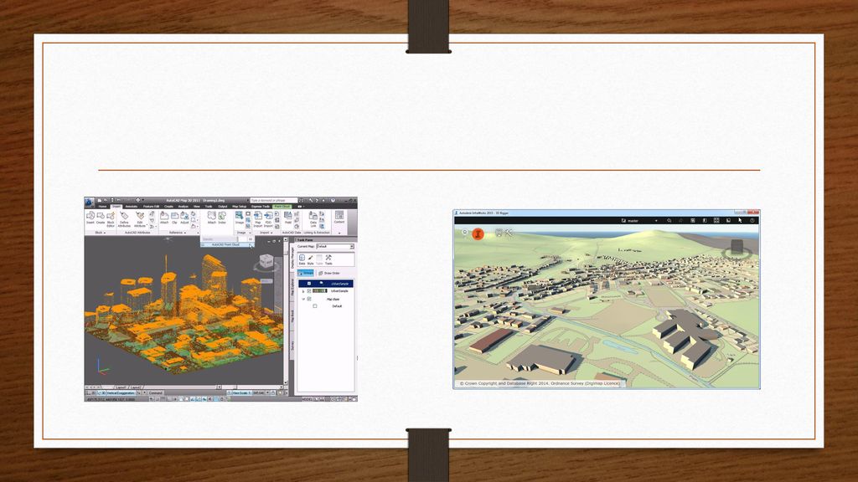Click the Tools icon in Task Pane
This screenshot has height=482, width=858.
coord(328,258)
